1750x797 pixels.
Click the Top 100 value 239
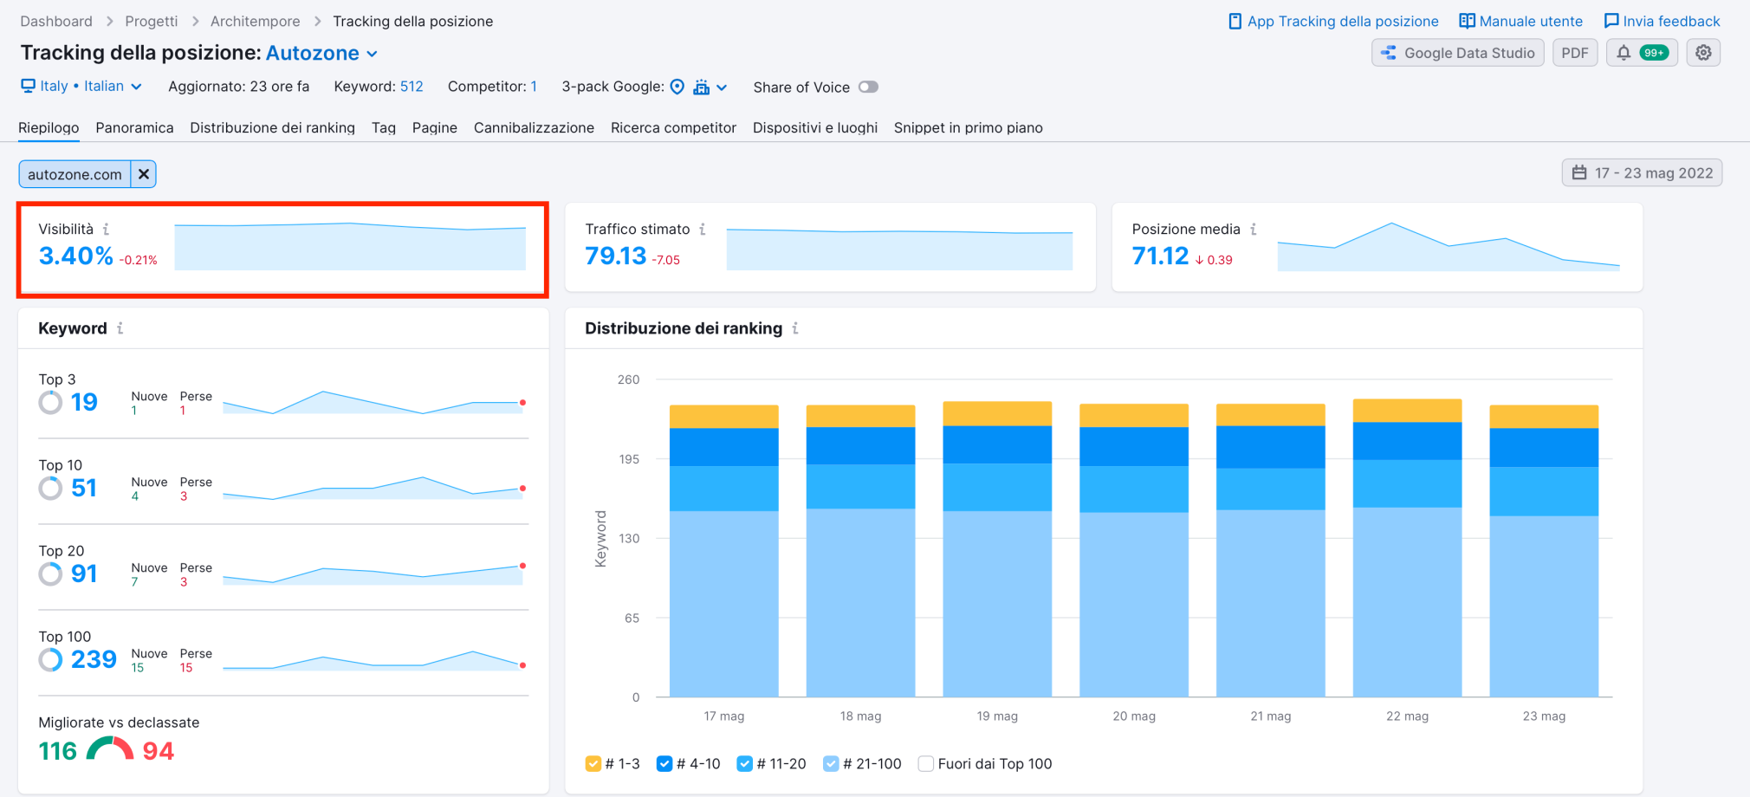tap(94, 659)
